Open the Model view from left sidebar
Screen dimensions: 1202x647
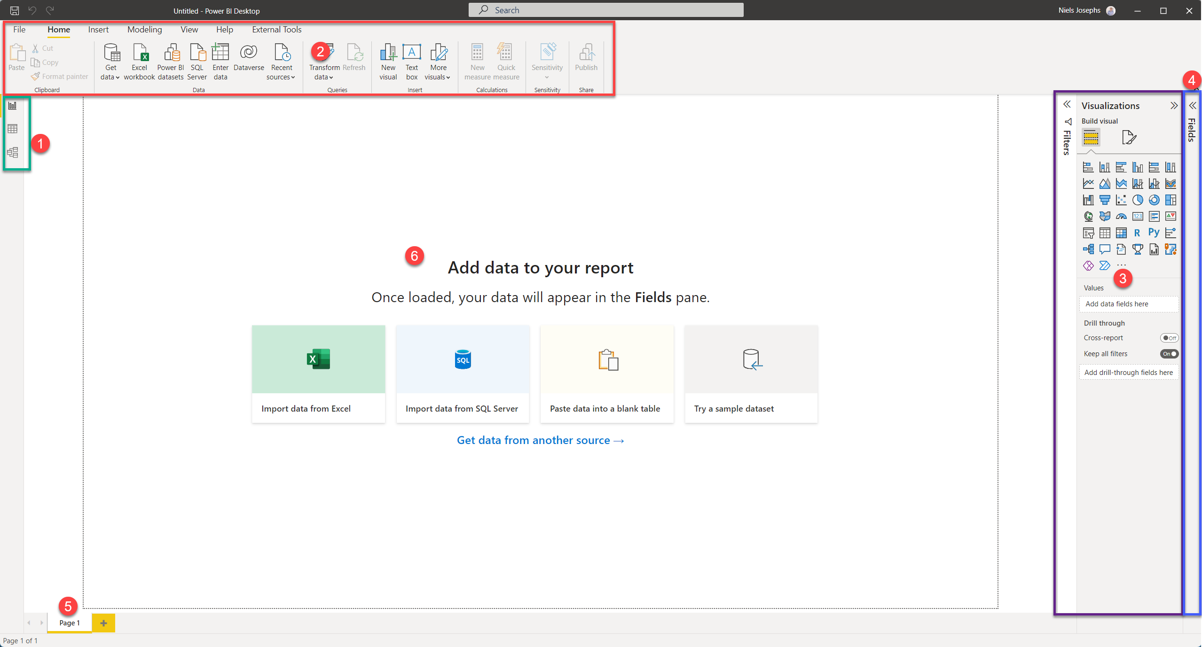(x=13, y=152)
